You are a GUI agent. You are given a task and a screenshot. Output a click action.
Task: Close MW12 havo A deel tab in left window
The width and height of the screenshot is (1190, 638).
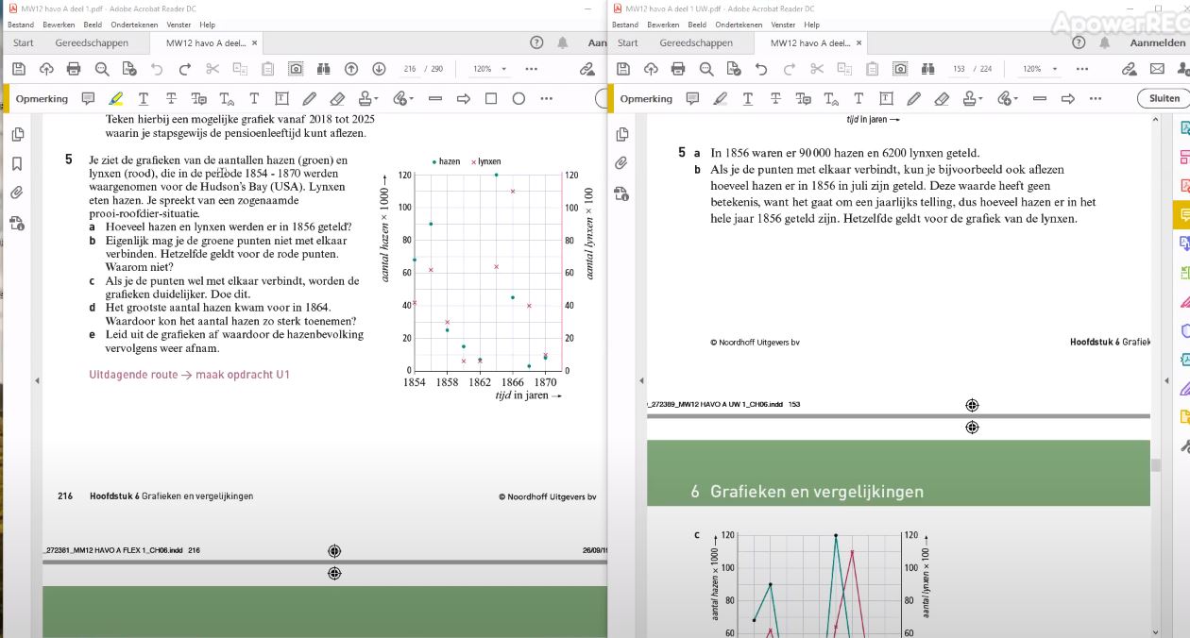[254, 42]
